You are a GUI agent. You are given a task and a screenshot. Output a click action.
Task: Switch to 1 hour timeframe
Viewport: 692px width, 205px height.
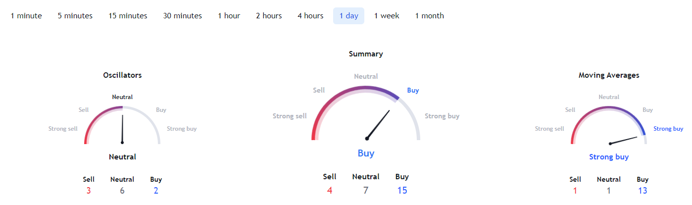229,16
